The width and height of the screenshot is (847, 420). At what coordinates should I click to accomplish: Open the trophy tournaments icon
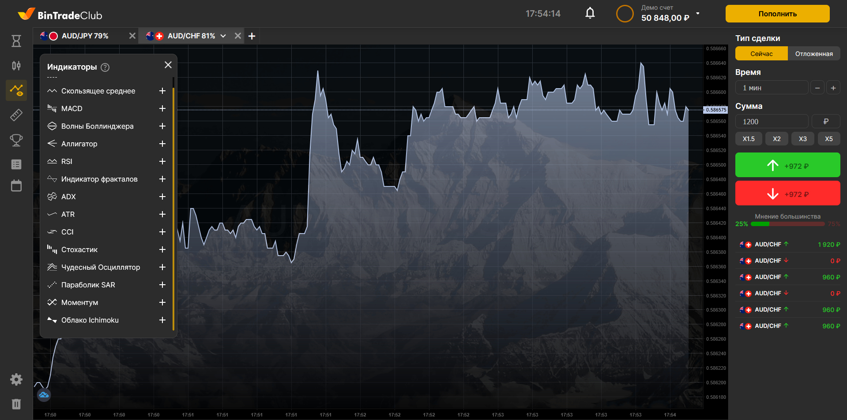click(16, 140)
